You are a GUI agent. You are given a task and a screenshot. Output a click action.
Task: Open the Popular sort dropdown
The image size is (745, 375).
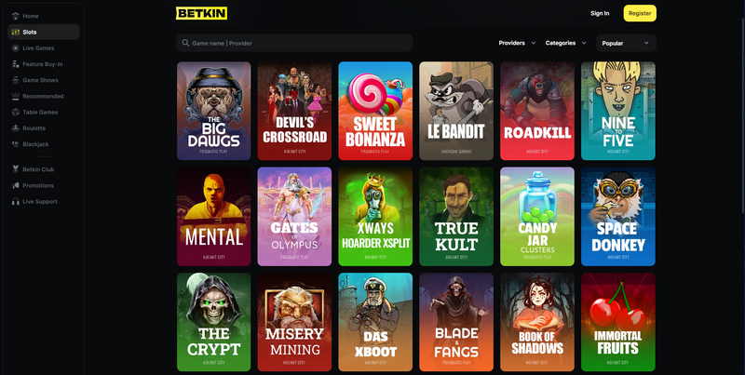(626, 43)
